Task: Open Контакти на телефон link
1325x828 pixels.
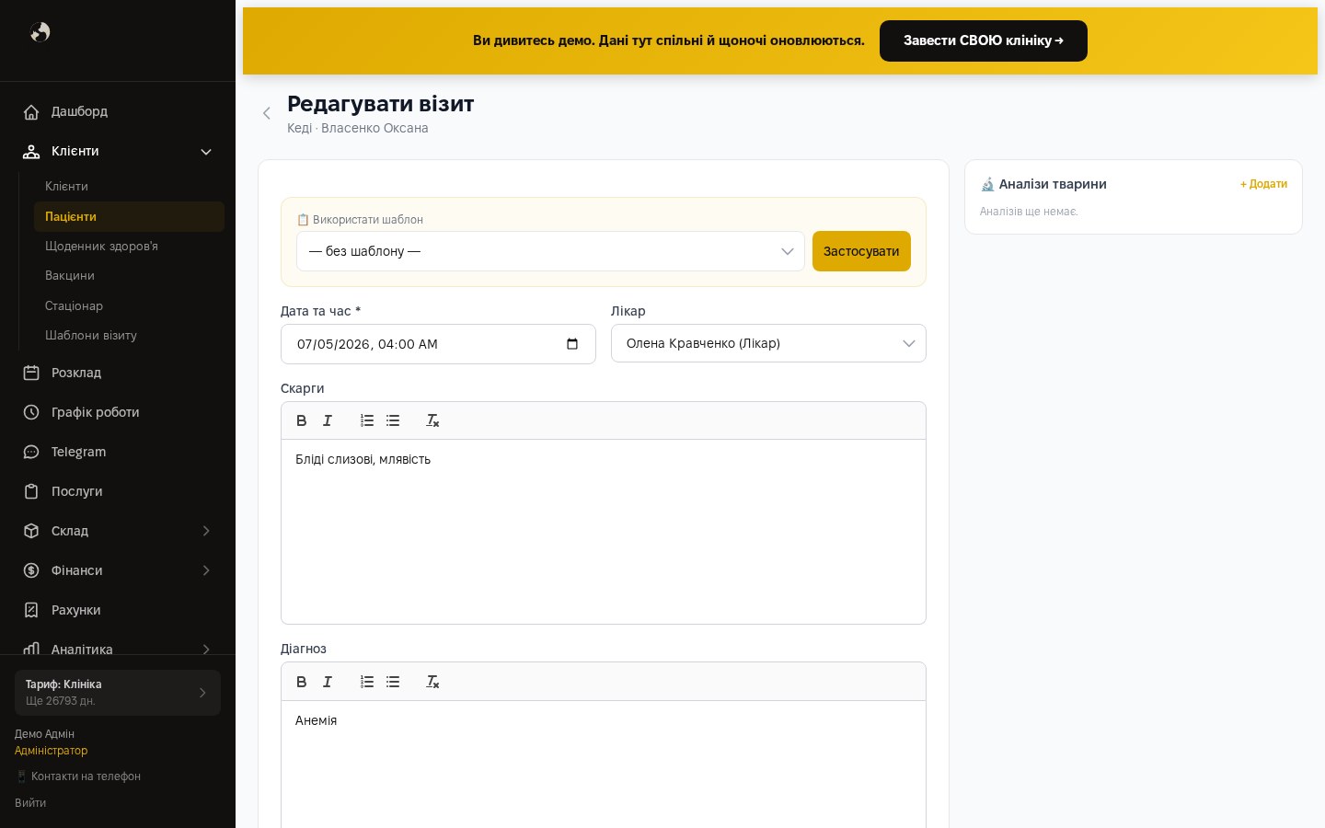Action: click(x=78, y=776)
